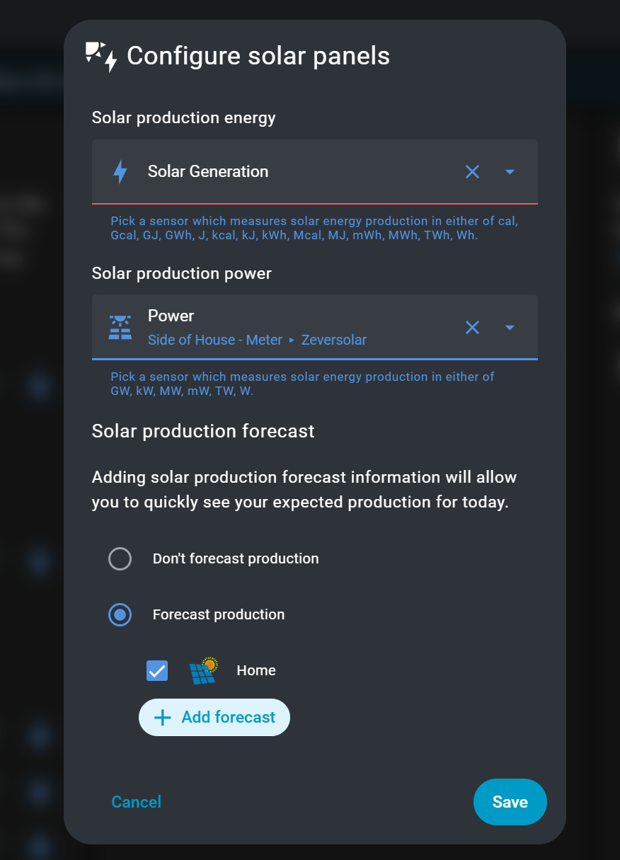Select the Forecast production radio button
The height and width of the screenshot is (860, 620).
click(x=120, y=615)
